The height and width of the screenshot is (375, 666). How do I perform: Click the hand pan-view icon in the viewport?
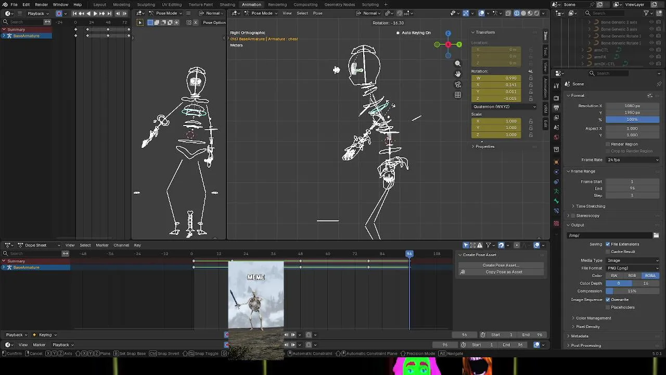[458, 74]
